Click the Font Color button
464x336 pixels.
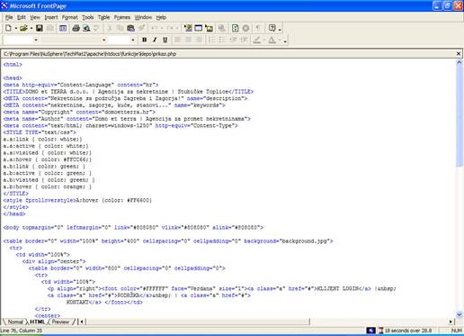(x=272, y=40)
